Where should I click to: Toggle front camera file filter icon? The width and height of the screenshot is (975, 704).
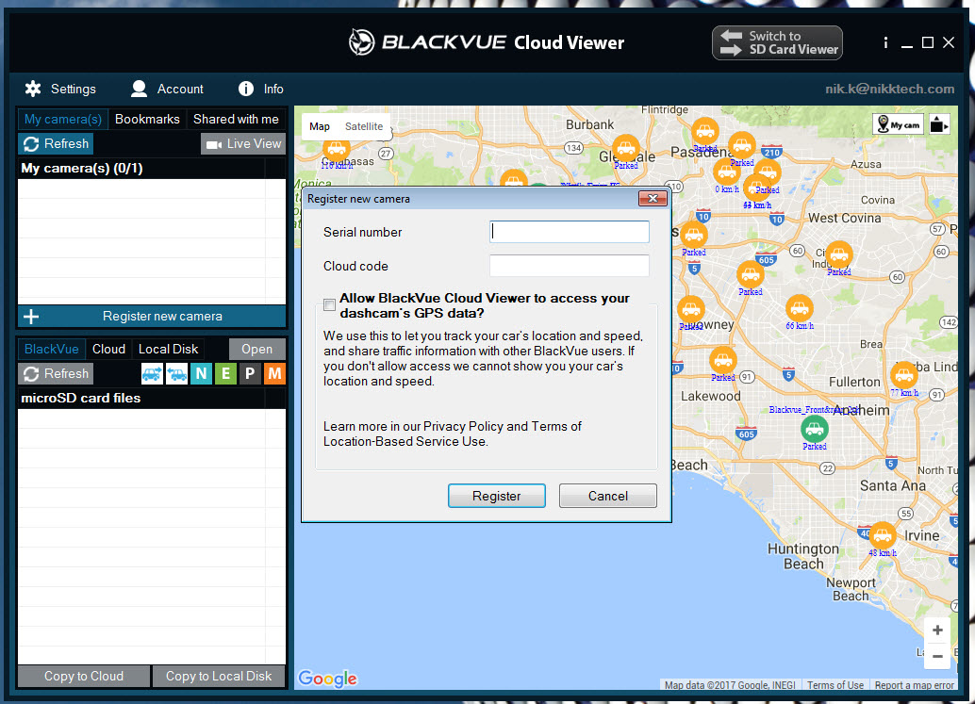point(153,373)
